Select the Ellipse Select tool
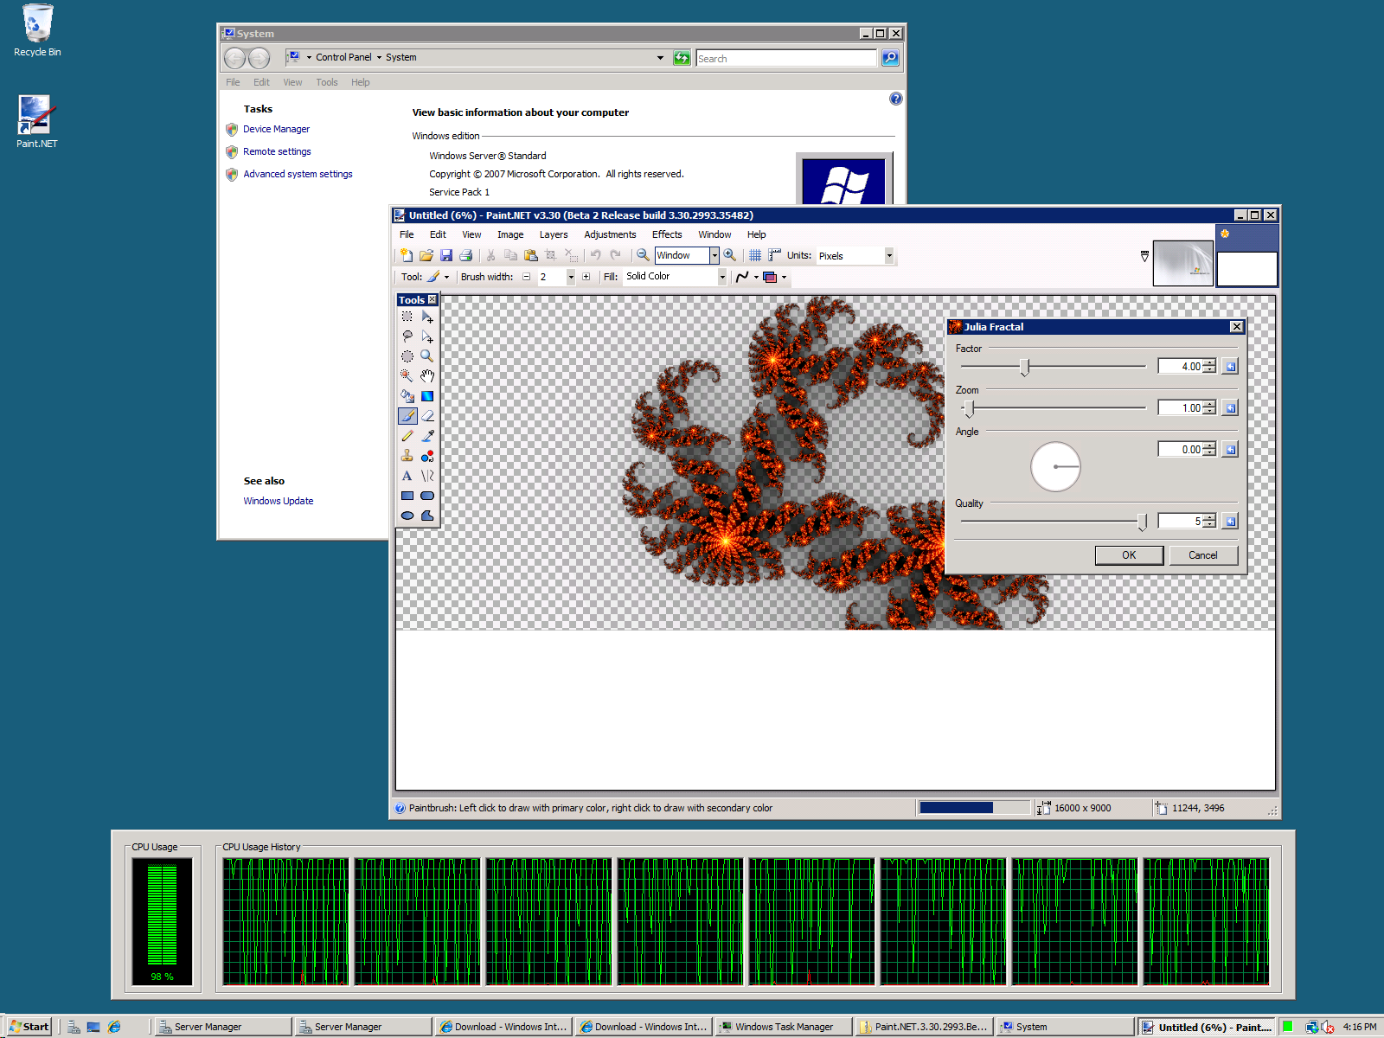The height and width of the screenshot is (1038, 1384). (x=407, y=356)
